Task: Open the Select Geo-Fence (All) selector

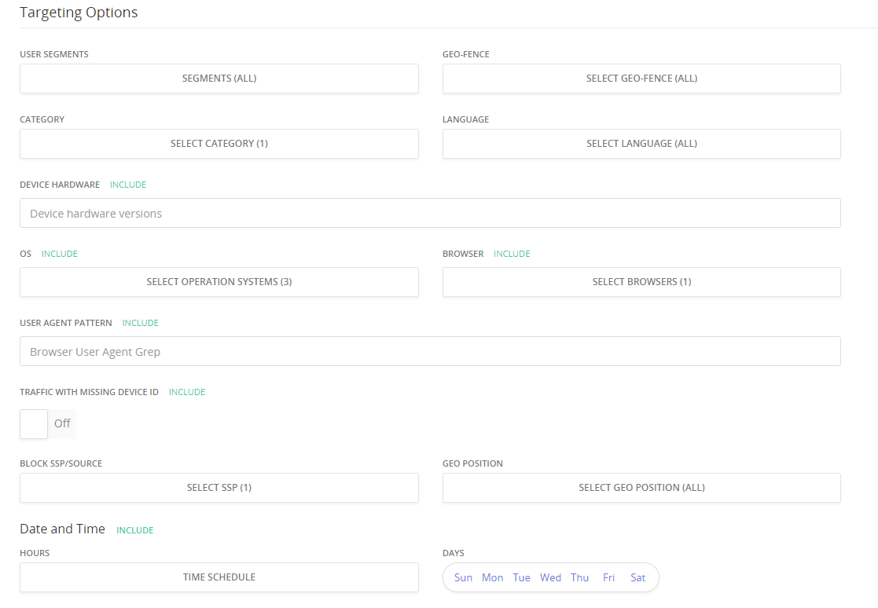Action: [641, 79]
